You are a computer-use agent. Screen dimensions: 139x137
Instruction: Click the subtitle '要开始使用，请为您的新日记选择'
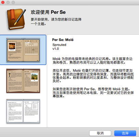click(56, 20)
